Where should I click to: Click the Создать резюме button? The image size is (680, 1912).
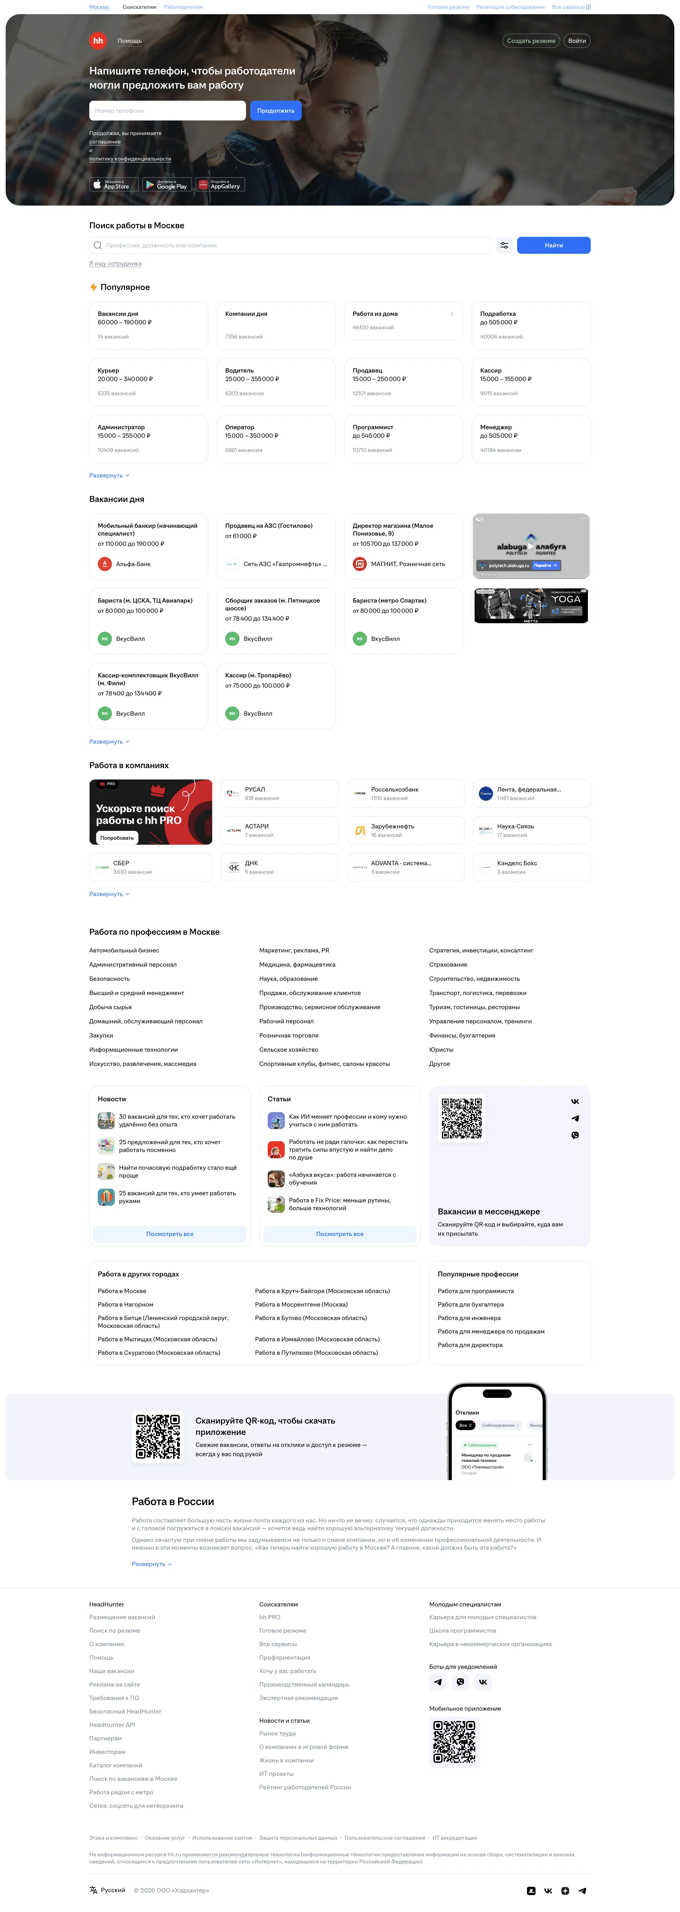coord(531,41)
